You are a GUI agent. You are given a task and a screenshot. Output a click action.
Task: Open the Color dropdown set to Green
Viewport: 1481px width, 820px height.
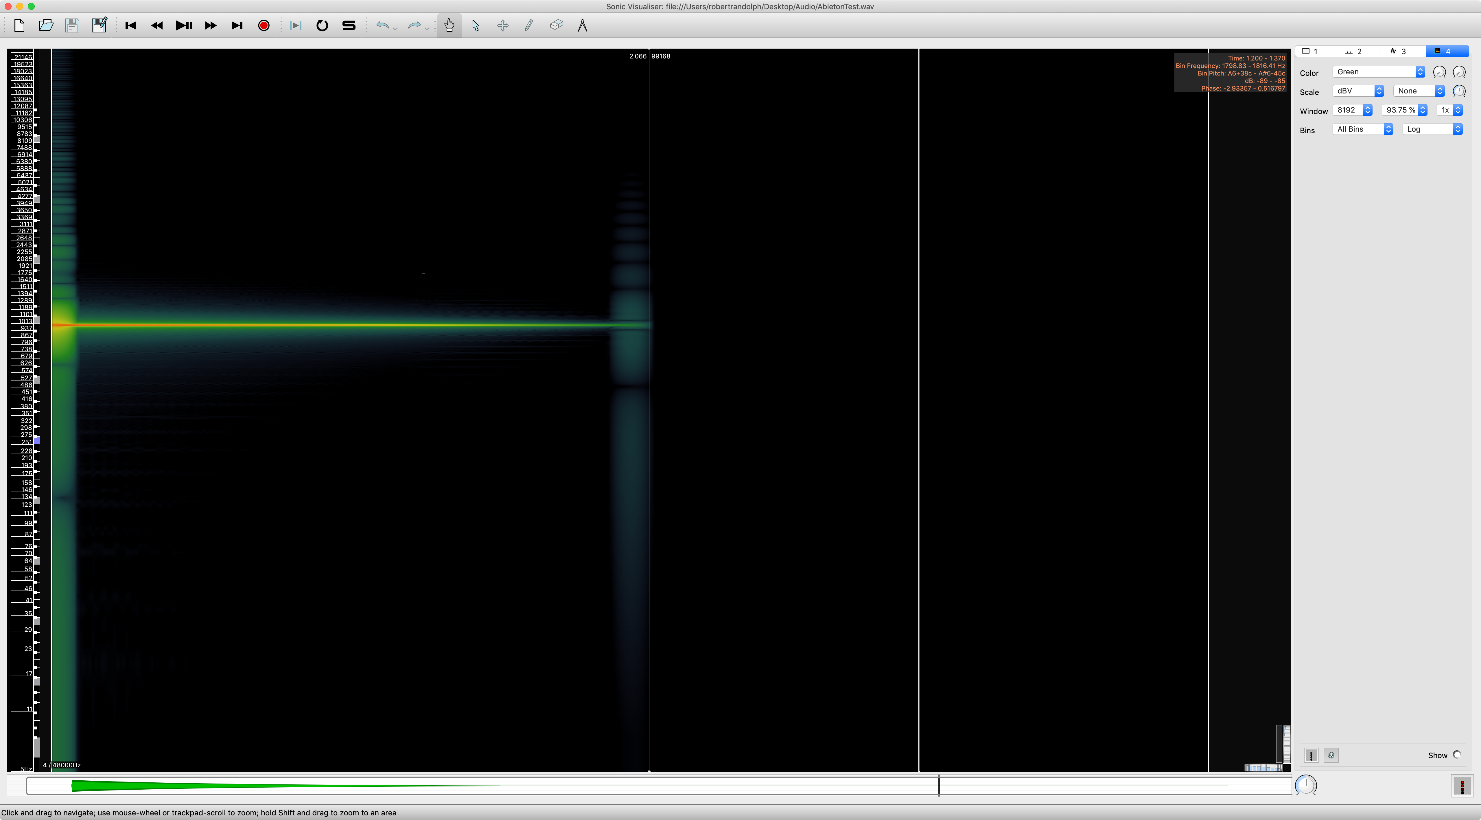[x=1378, y=72]
